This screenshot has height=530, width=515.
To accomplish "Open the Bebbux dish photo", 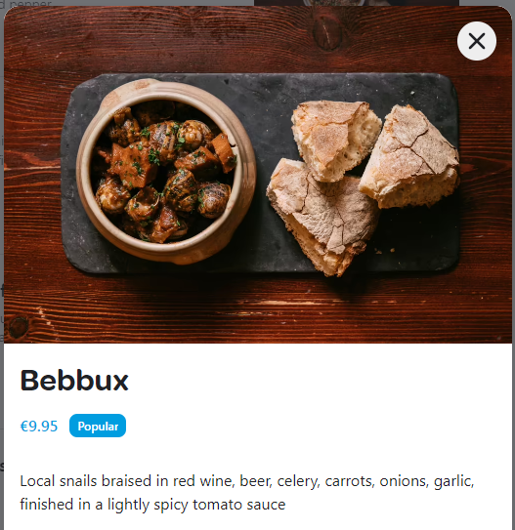I will click(x=258, y=175).
